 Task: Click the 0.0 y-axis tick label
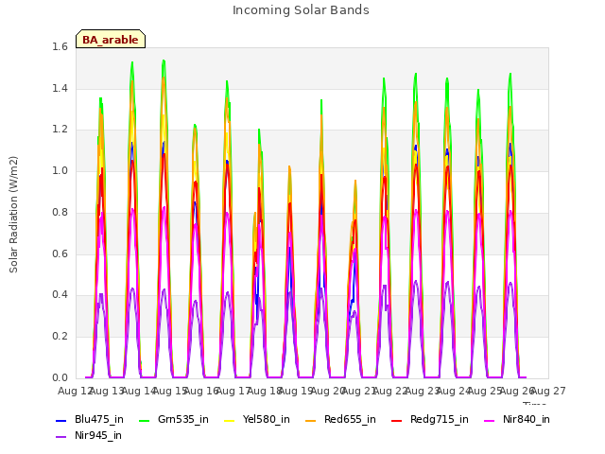click(60, 377)
